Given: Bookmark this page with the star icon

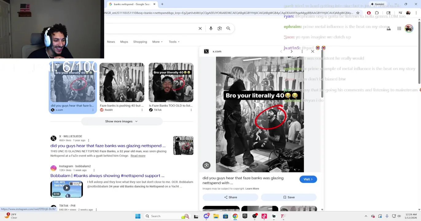Looking at the screenshot, I should (358, 13).
